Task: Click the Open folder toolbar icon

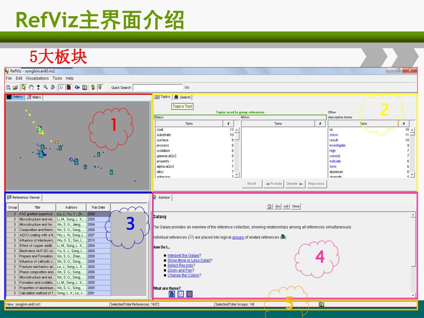Action: [15, 87]
